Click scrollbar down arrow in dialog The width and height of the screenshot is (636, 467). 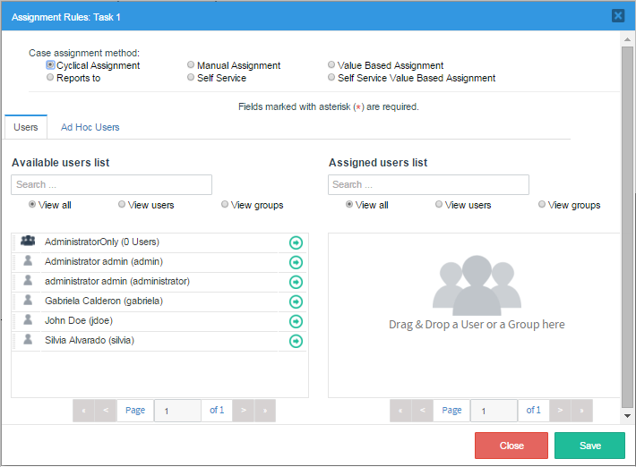click(x=627, y=416)
